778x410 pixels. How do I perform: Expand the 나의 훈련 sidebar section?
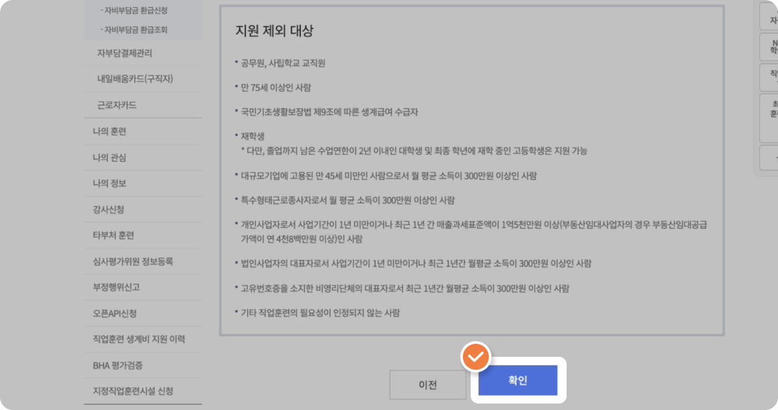[110, 132]
